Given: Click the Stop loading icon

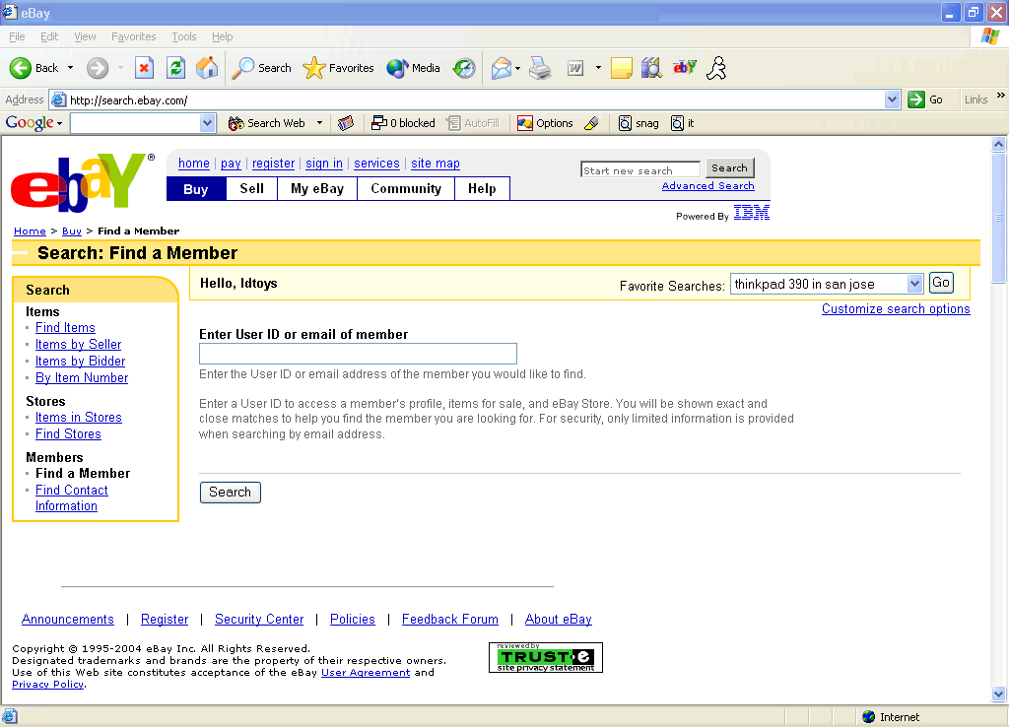Looking at the screenshot, I should click(144, 68).
